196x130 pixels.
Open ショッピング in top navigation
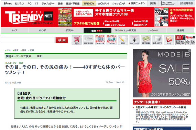119,3
